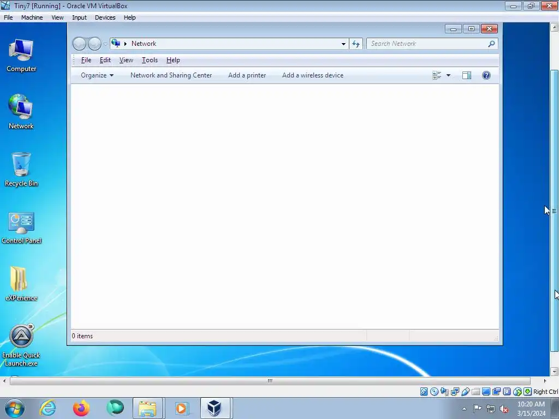Click the Explorer Back navigation button
The width and height of the screenshot is (559, 419).
(x=79, y=44)
